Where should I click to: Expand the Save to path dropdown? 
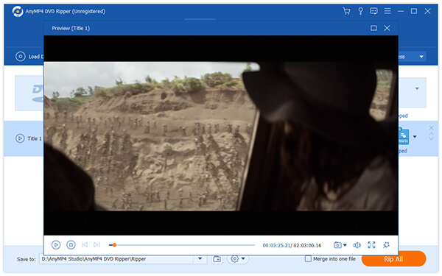[x=200, y=258]
